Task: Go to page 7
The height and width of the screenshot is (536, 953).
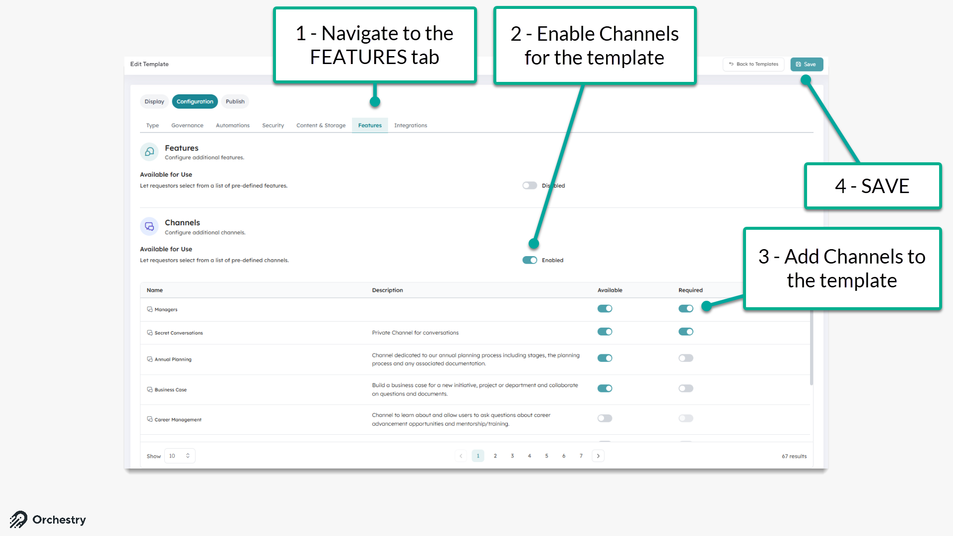Action: [x=581, y=456]
